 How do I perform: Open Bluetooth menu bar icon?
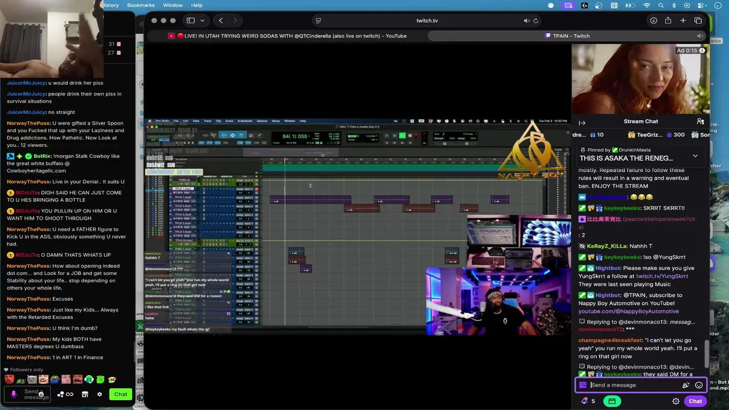coord(674,5)
